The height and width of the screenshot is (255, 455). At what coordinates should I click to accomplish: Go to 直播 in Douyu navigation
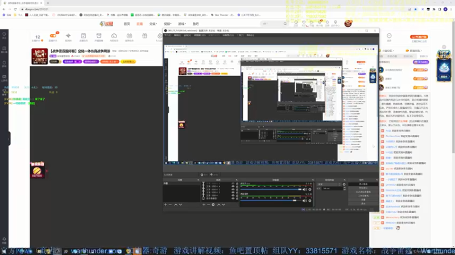click(139, 24)
